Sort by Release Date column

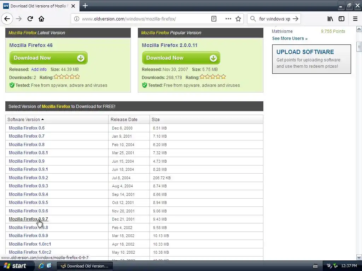point(124,119)
